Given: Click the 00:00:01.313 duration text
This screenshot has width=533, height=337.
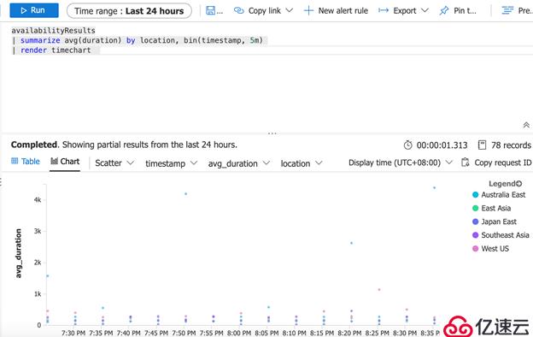Looking at the screenshot, I should (442, 145).
